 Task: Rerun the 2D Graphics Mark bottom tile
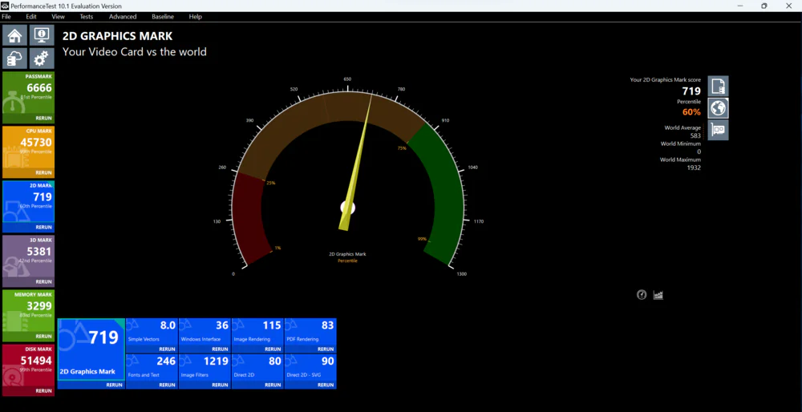(x=114, y=385)
